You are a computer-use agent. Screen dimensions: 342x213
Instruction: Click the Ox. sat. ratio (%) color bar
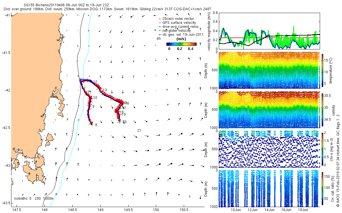(323, 189)
